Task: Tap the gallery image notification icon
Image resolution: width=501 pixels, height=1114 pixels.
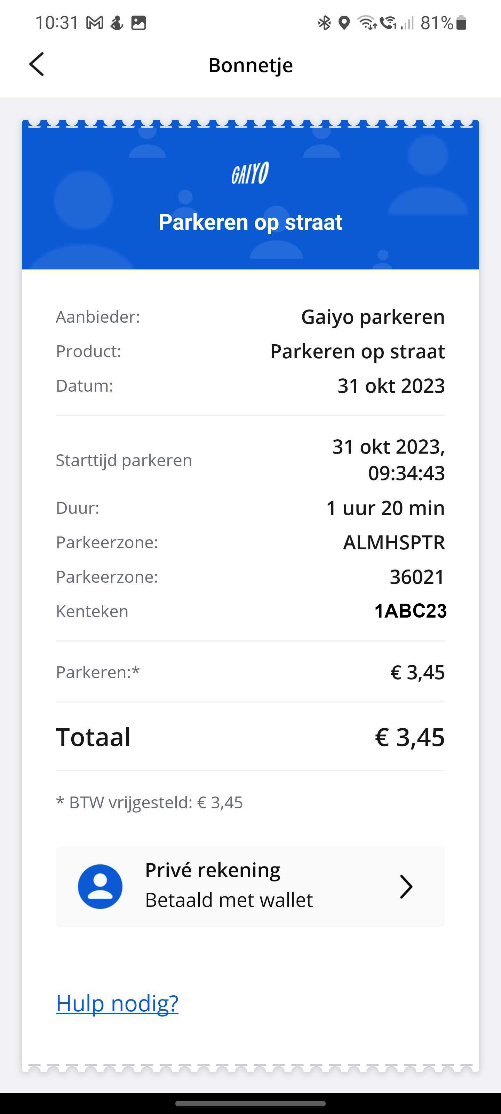Action: [138, 23]
